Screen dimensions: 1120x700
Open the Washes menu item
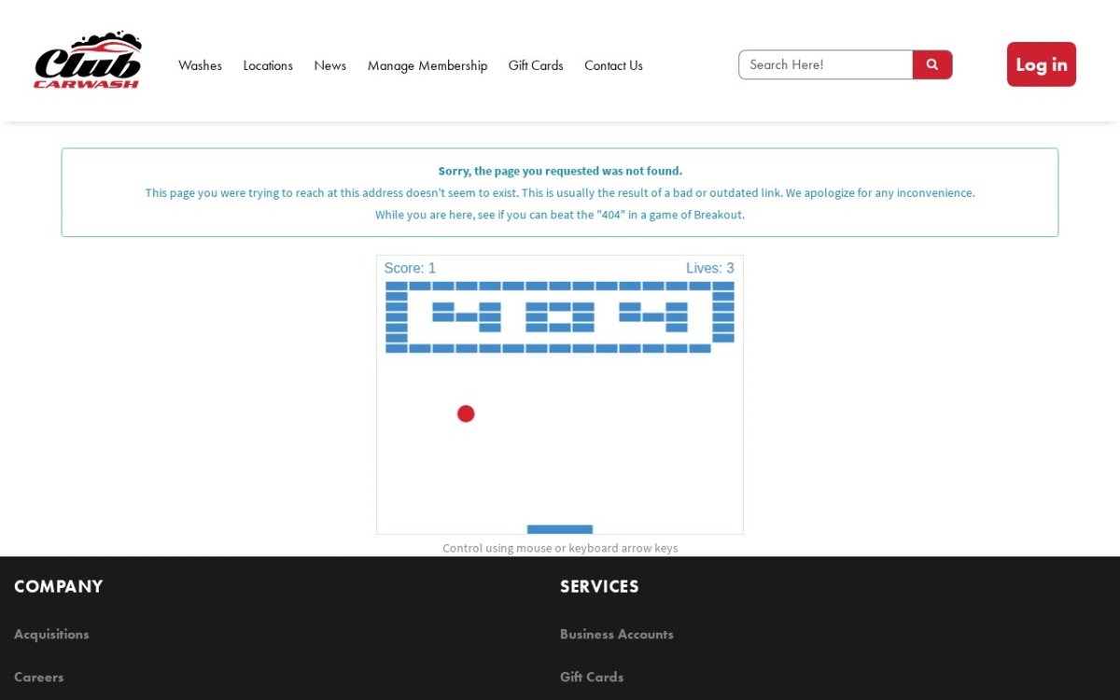200,65
